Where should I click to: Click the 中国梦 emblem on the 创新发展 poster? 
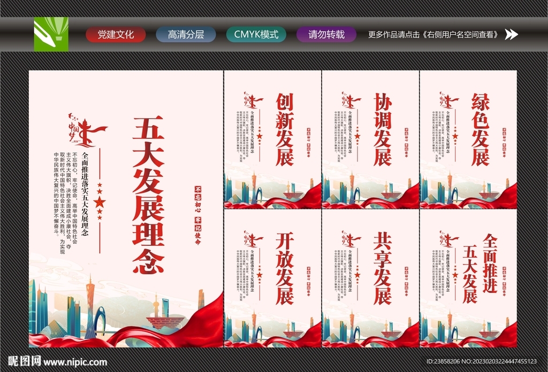click(x=253, y=100)
